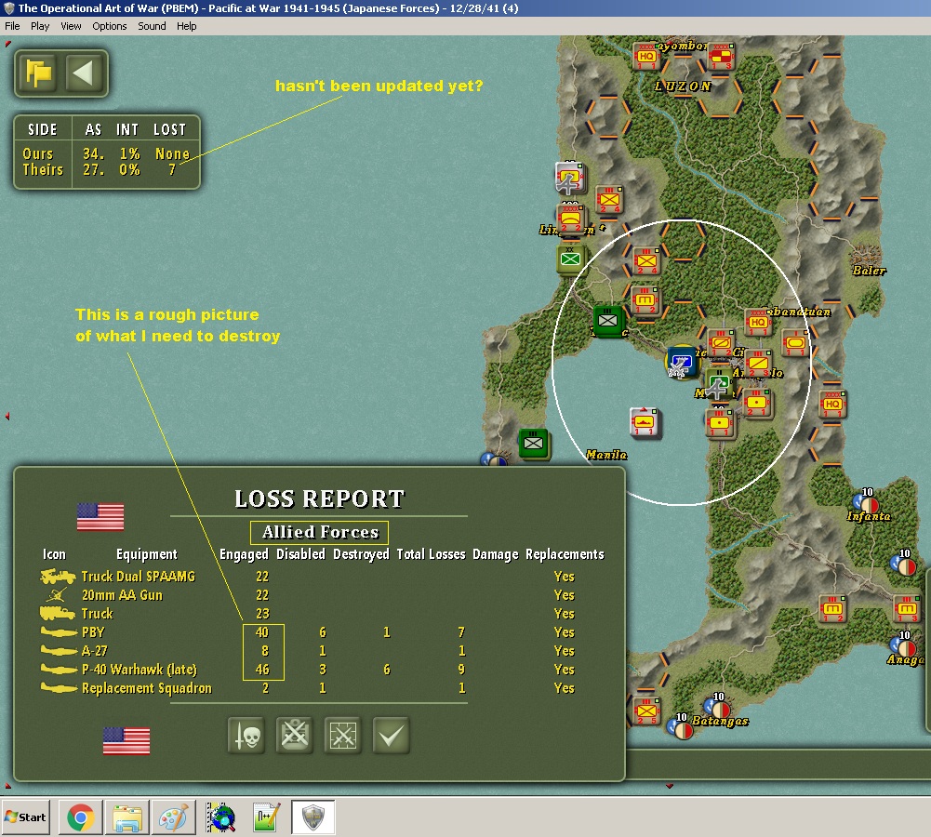Click the 'Engaged' column header
931x837 pixels.
click(x=244, y=554)
